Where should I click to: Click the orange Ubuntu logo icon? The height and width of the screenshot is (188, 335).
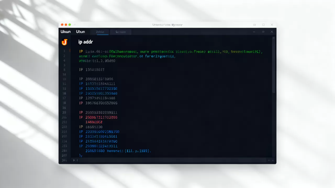click(64, 42)
